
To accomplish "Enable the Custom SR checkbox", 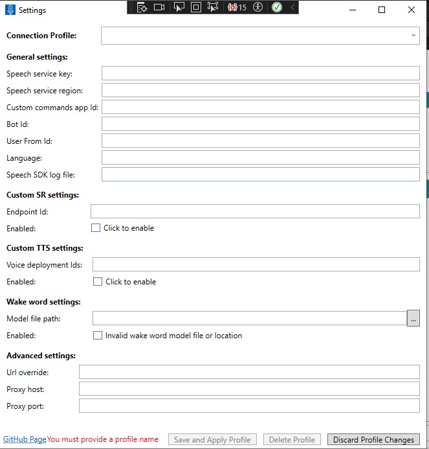I will 96,228.
